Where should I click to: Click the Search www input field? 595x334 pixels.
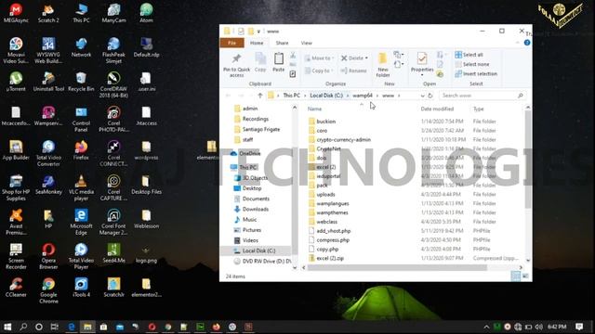tap(483, 96)
